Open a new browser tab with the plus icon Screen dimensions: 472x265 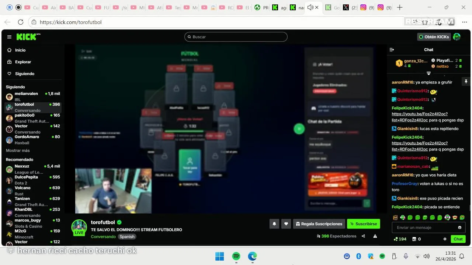[400, 7]
